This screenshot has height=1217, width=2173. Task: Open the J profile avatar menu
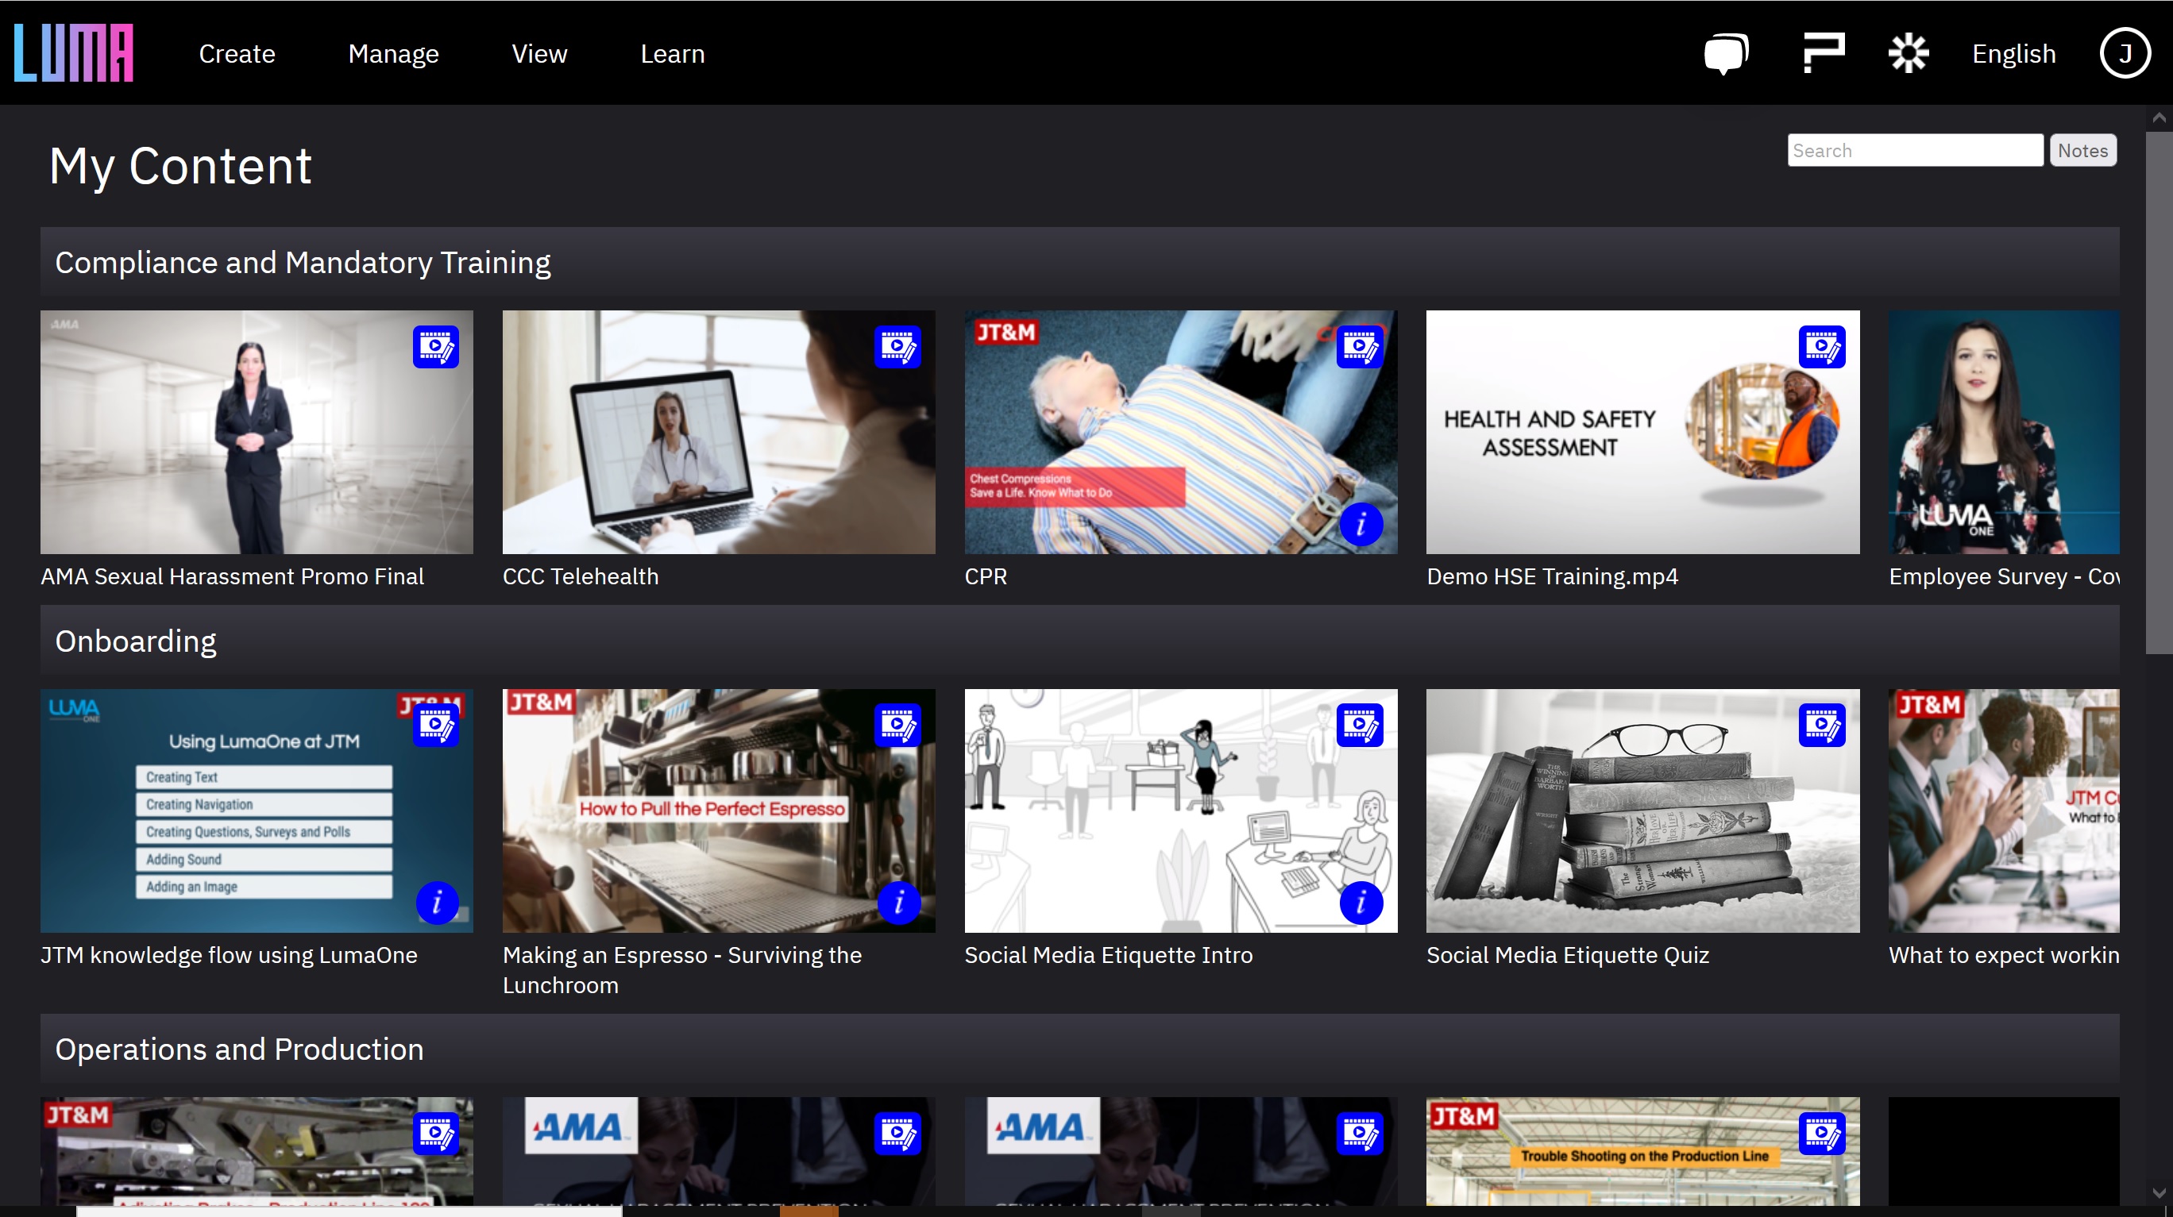click(x=2125, y=53)
